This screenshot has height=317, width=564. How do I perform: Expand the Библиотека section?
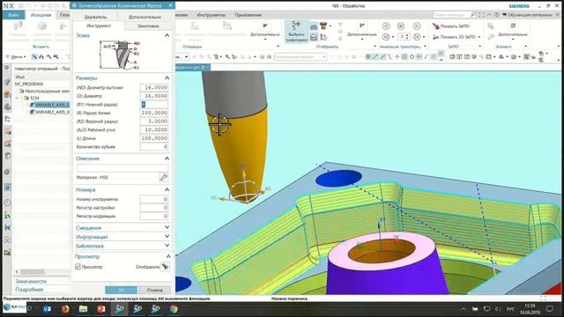[167, 246]
